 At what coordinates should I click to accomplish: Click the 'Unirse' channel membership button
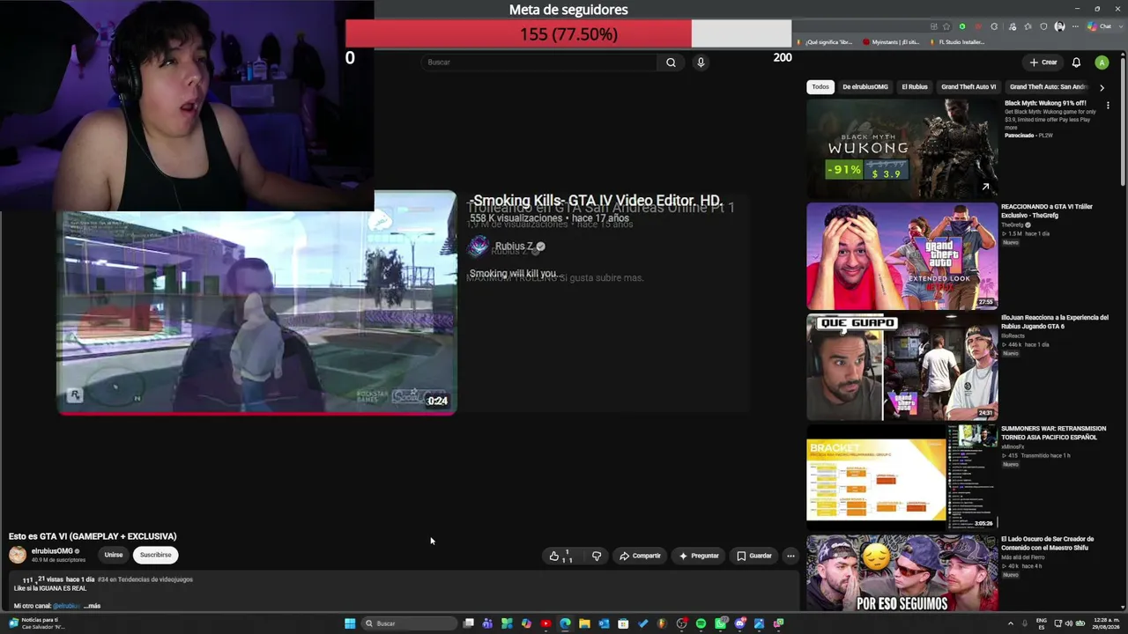[x=114, y=555]
